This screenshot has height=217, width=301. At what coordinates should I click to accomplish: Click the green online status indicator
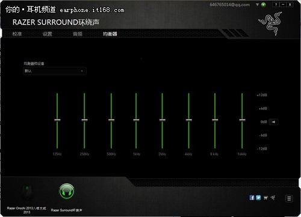click(x=264, y=5)
